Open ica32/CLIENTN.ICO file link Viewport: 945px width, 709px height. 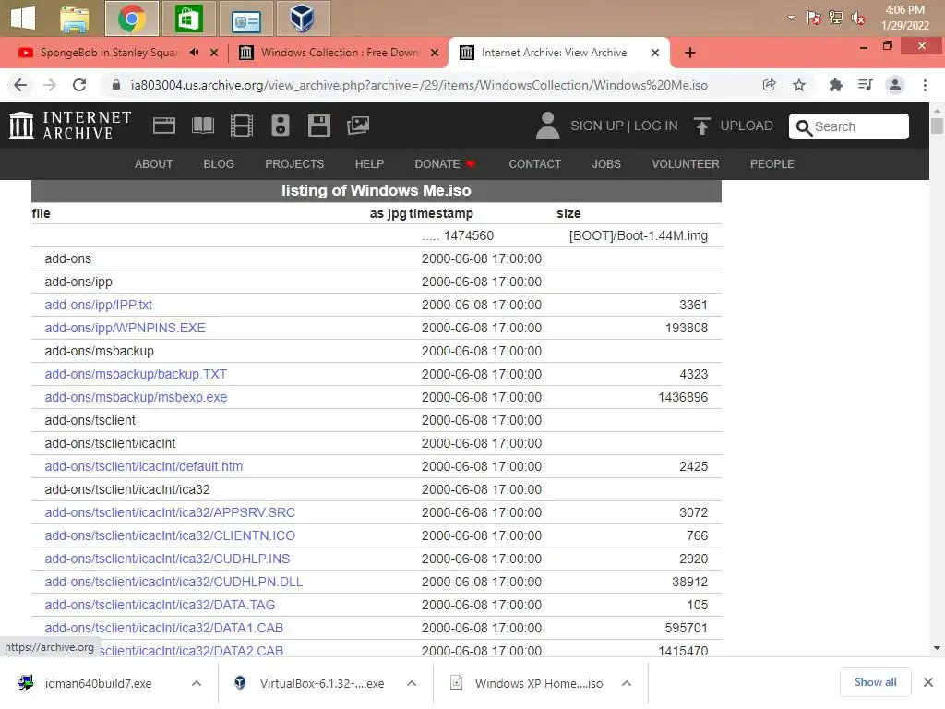170,535
